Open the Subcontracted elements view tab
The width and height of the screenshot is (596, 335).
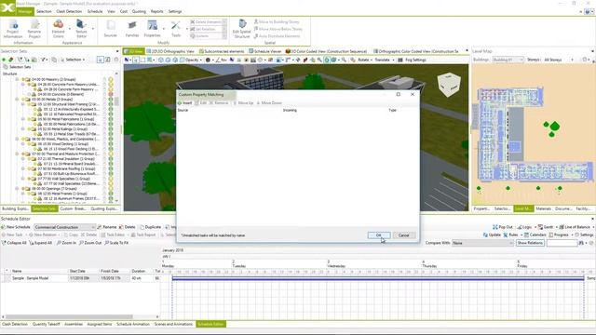[x=222, y=51]
